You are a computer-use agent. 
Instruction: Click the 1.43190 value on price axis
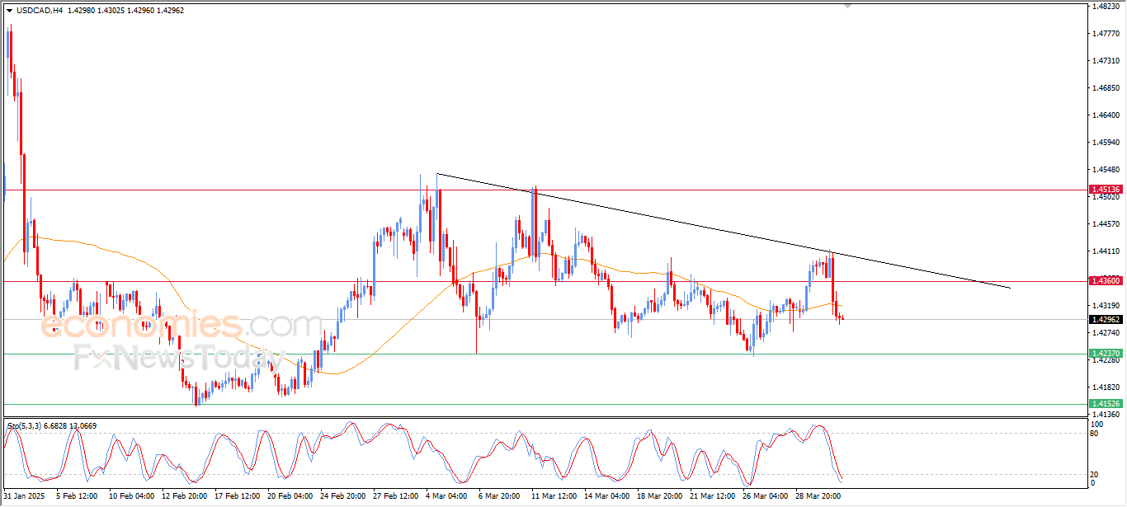tap(1106, 306)
